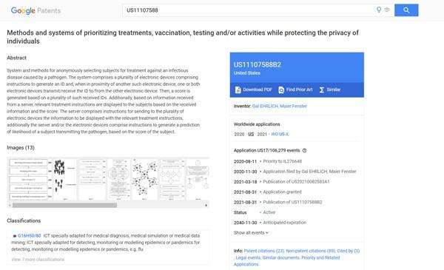444x270 pixels.
Task: Click the blue search magnifier button
Action: pos(406,10)
